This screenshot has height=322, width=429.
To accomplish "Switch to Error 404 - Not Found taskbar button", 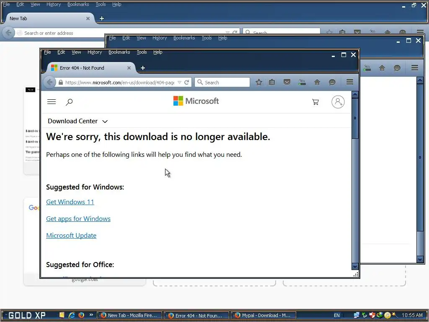I will click(x=196, y=315).
